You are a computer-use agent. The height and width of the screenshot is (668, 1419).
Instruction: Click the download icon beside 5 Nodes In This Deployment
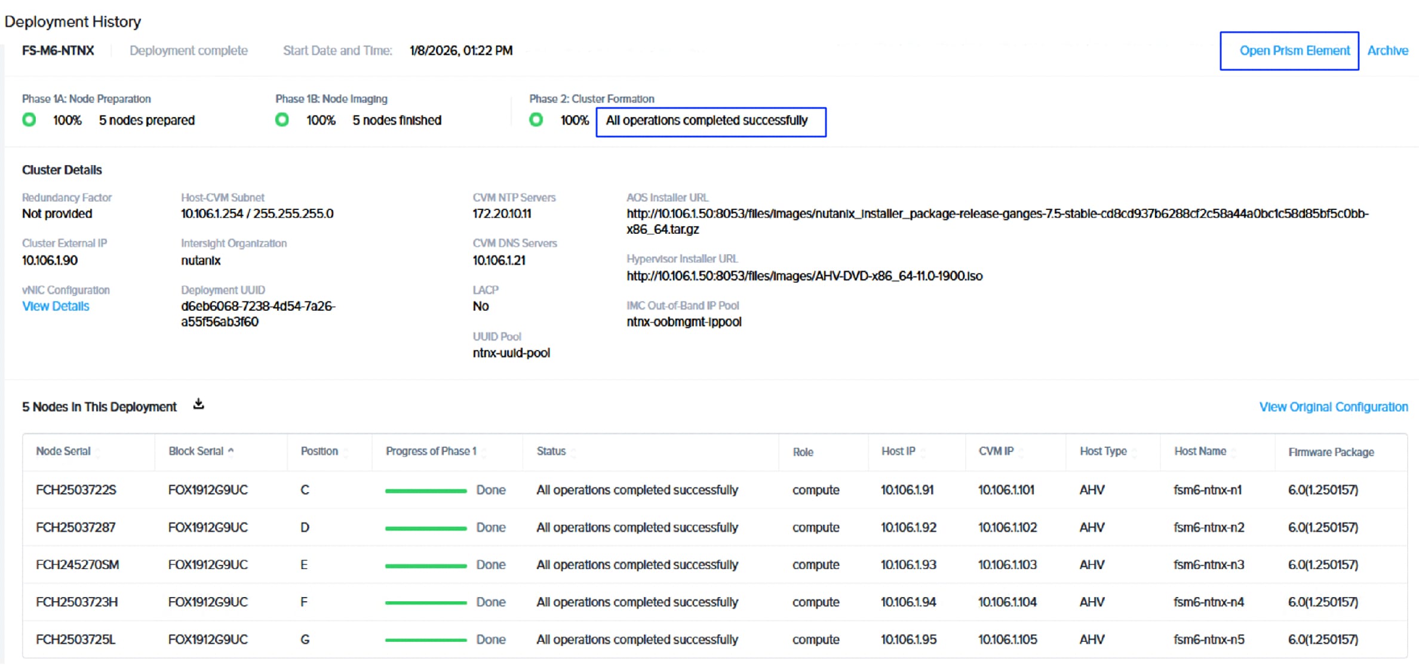pos(198,404)
